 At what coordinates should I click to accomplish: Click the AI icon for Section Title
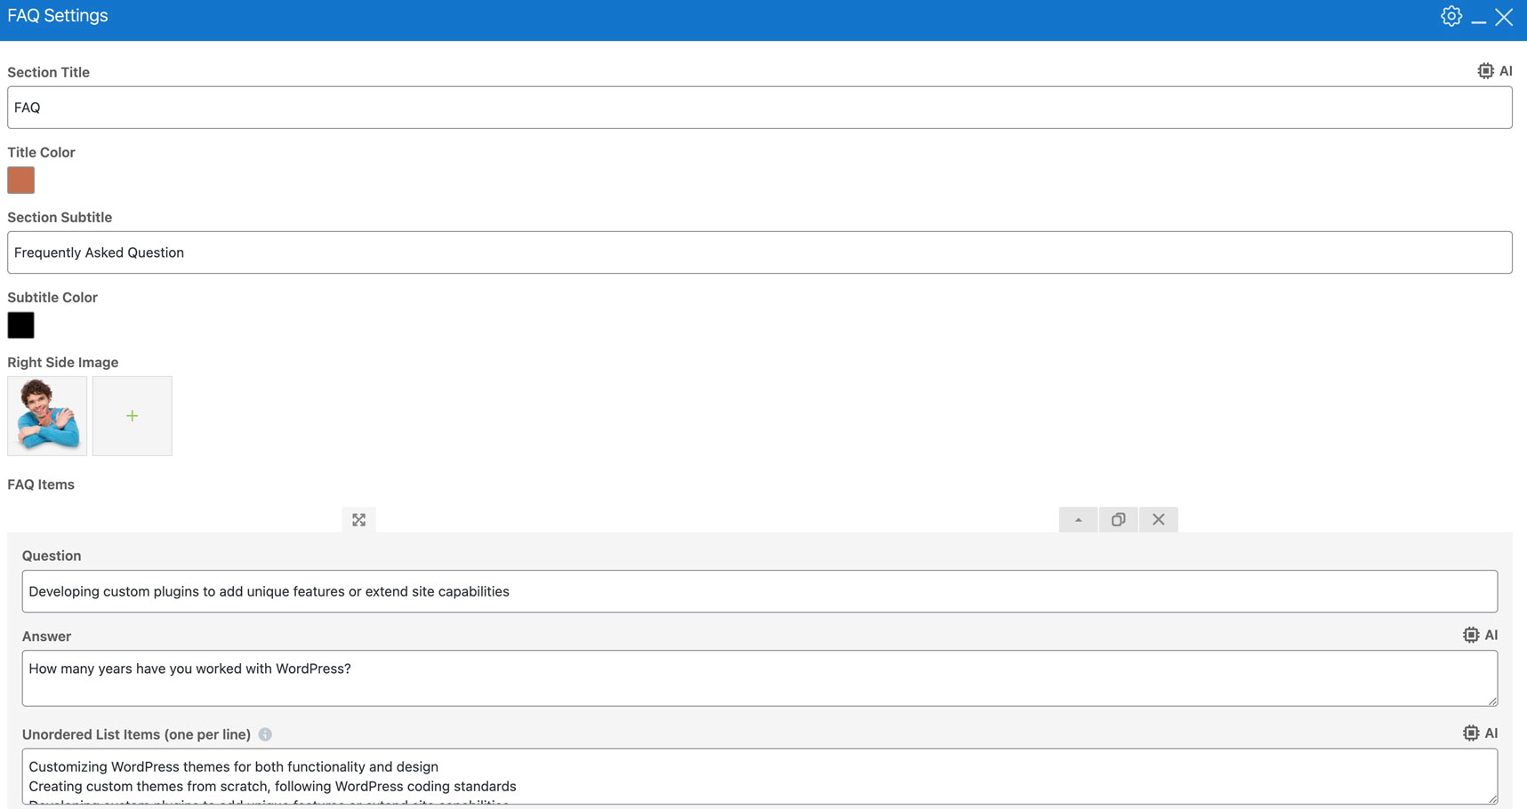coord(1494,71)
